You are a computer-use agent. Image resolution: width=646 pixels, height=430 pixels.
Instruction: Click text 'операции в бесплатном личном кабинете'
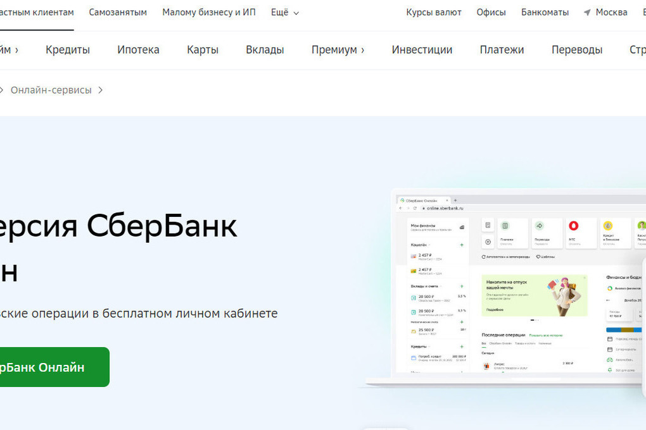click(155, 313)
